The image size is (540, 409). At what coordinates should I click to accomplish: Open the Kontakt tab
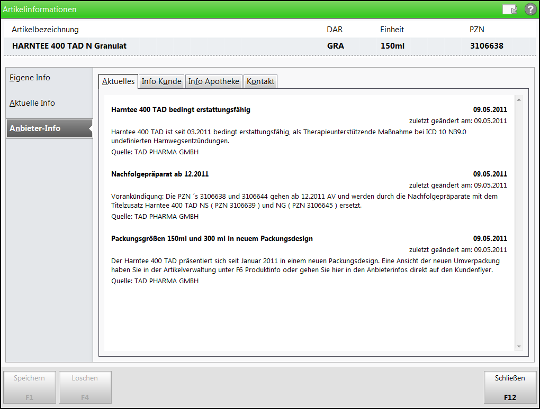click(x=260, y=81)
